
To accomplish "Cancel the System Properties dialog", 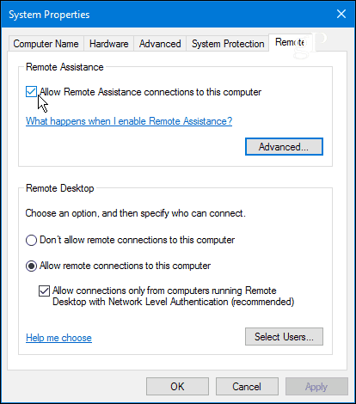I will [x=247, y=387].
